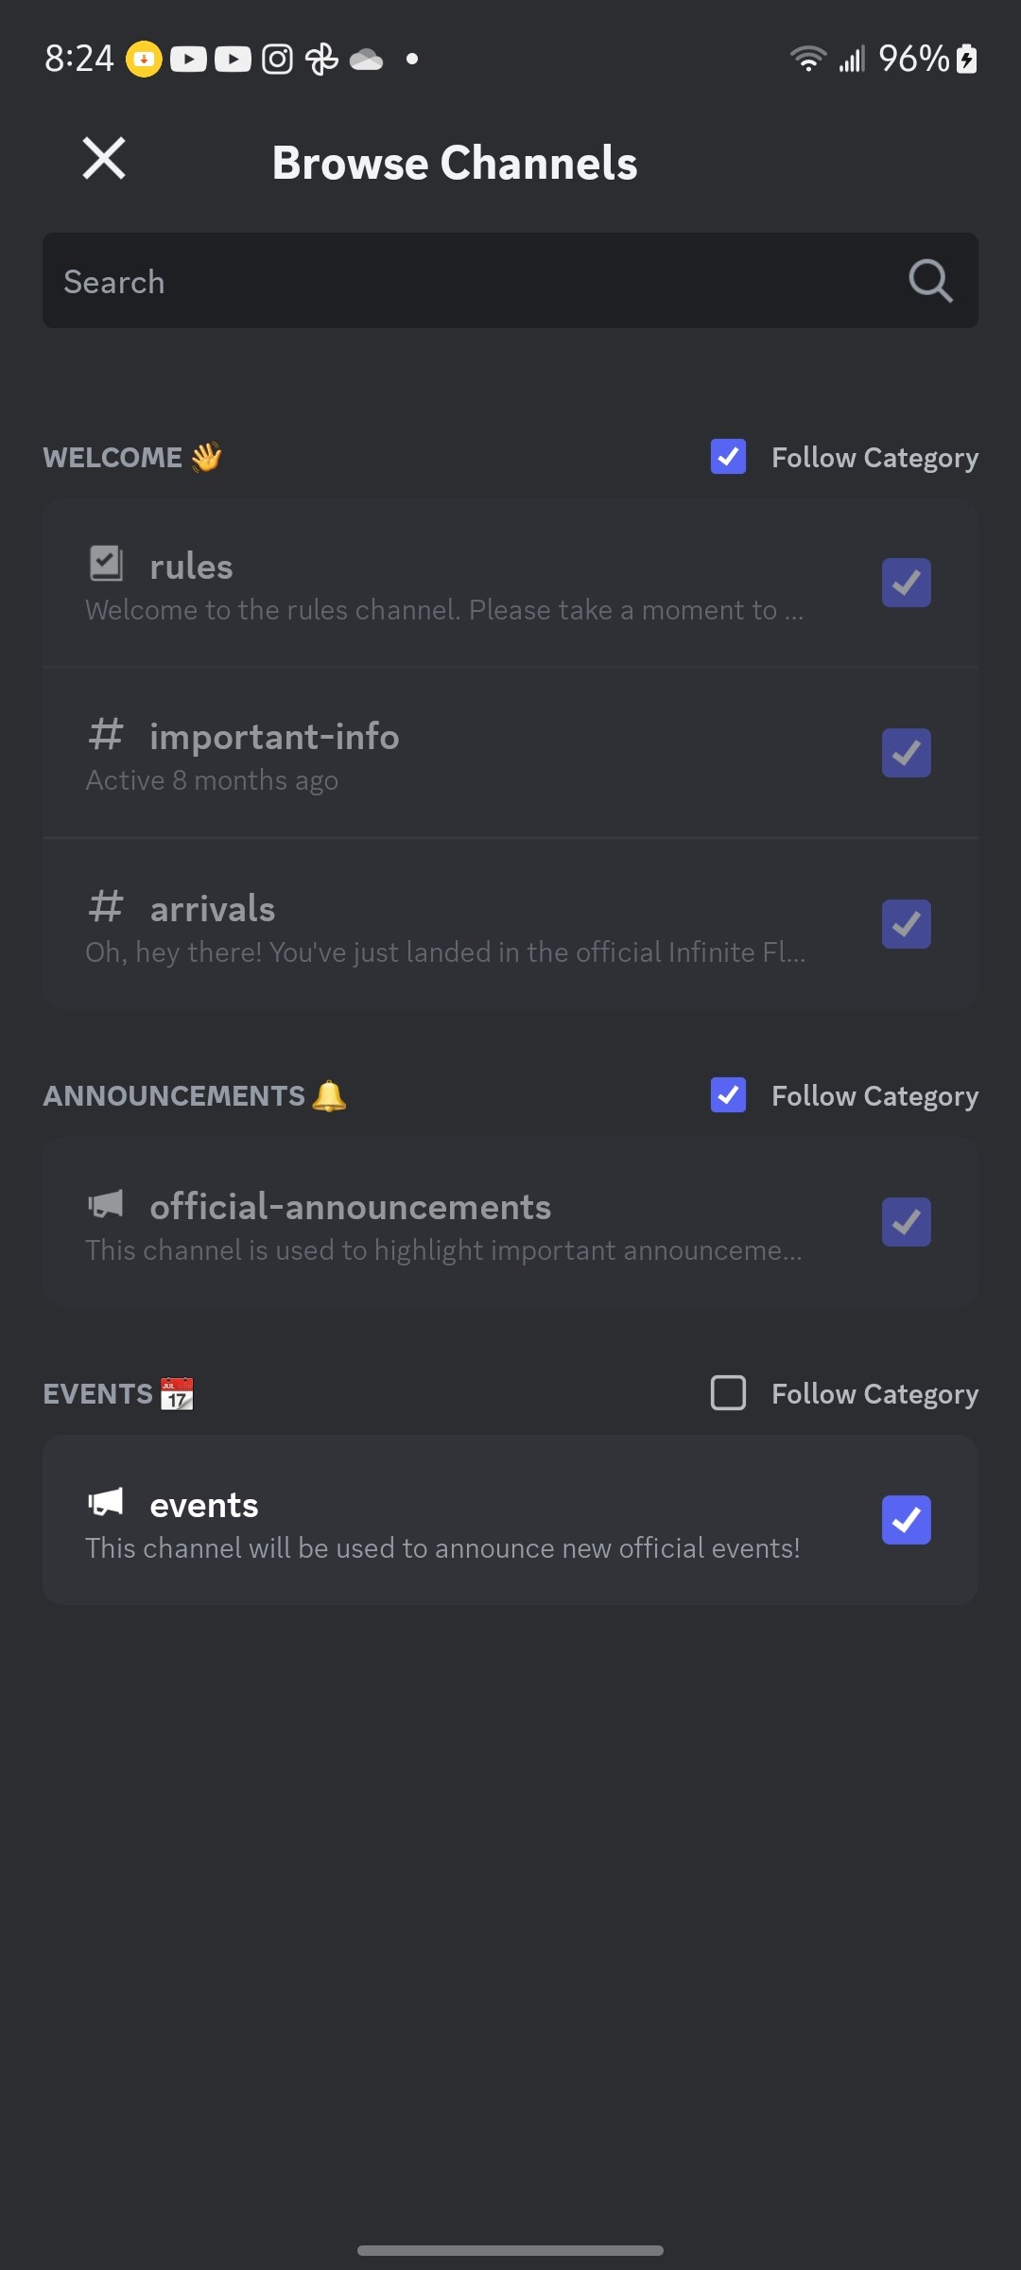
Task: Click the hash icon beside arrivals
Action: click(x=106, y=906)
